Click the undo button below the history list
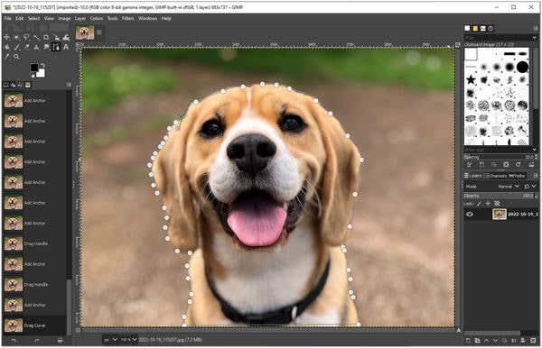 [14, 341]
